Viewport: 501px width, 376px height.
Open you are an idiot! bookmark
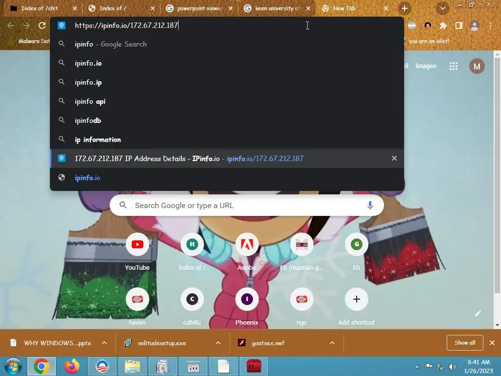[x=429, y=41]
